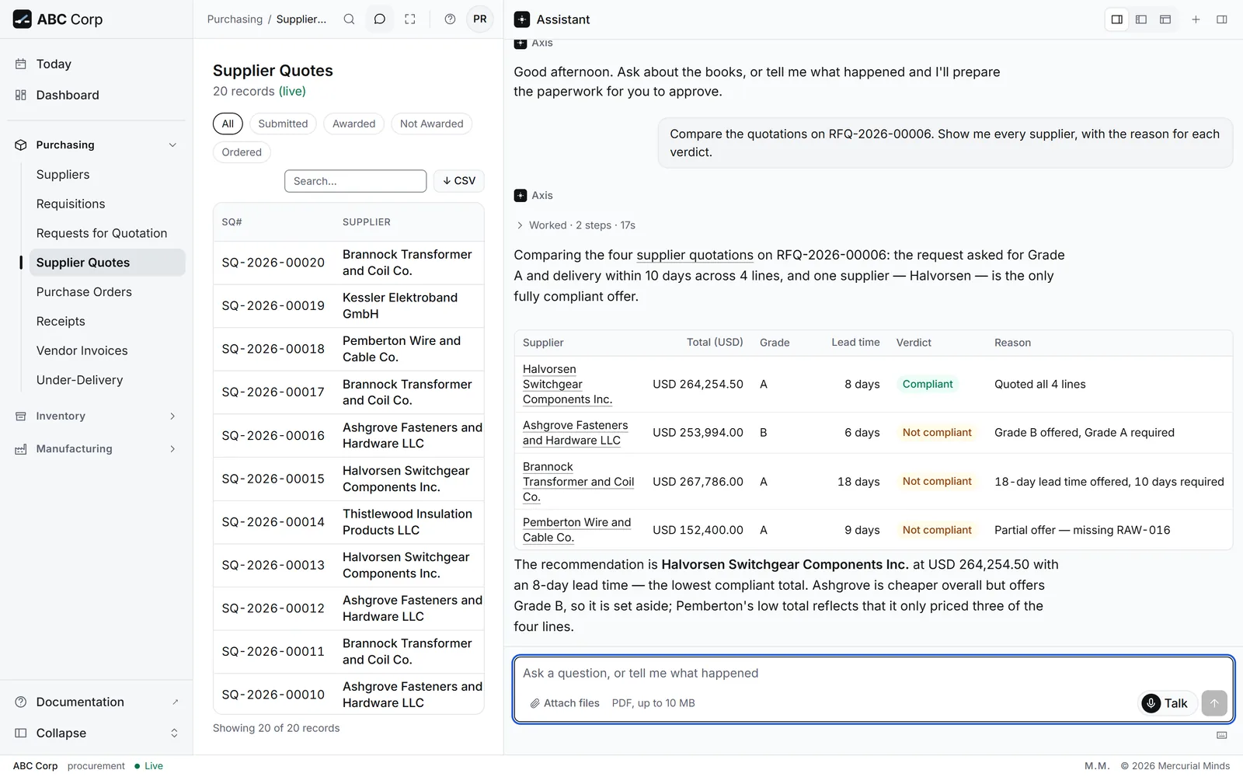The image size is (1243, 777).
Task: Open Vendor Invoices page
Action: (107, 350)
